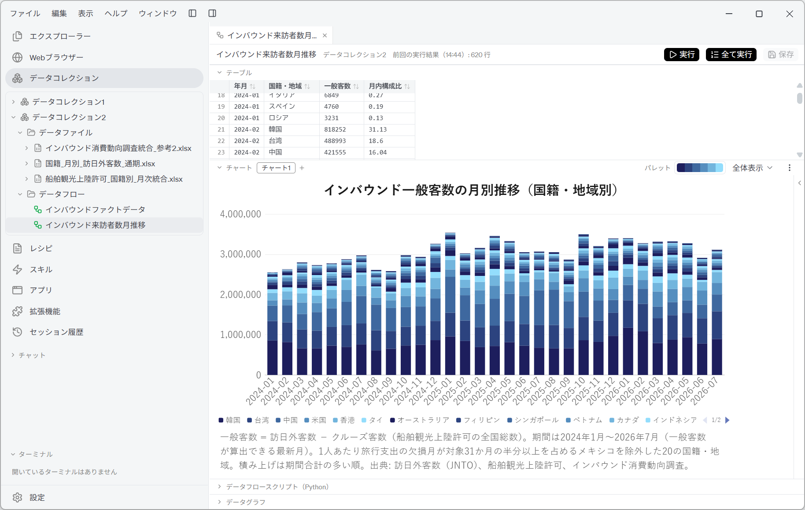Open the 全体表示 dropdown
Viewport: 805px width, 510px height.
752,168
